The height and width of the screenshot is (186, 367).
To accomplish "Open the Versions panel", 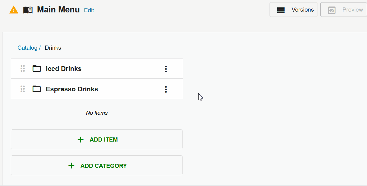I will (294, 10).
